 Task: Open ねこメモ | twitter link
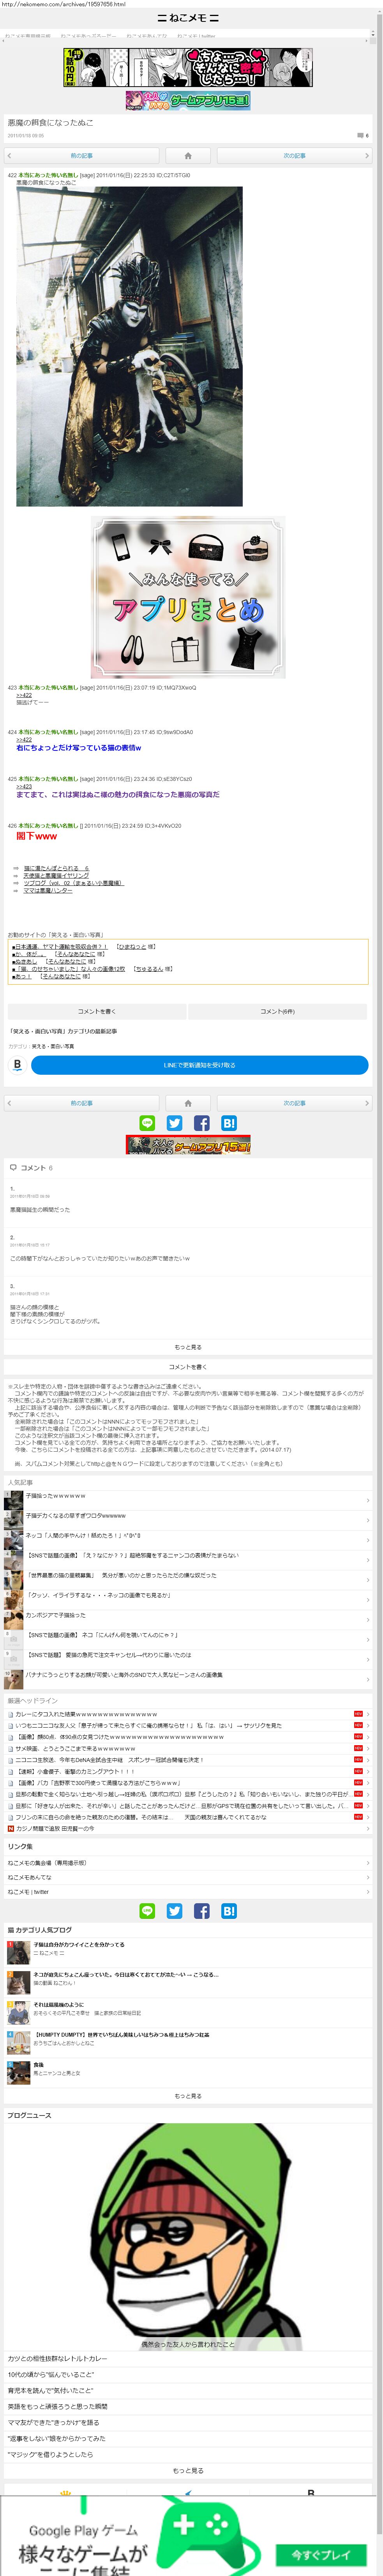(x=29, y=1891)
